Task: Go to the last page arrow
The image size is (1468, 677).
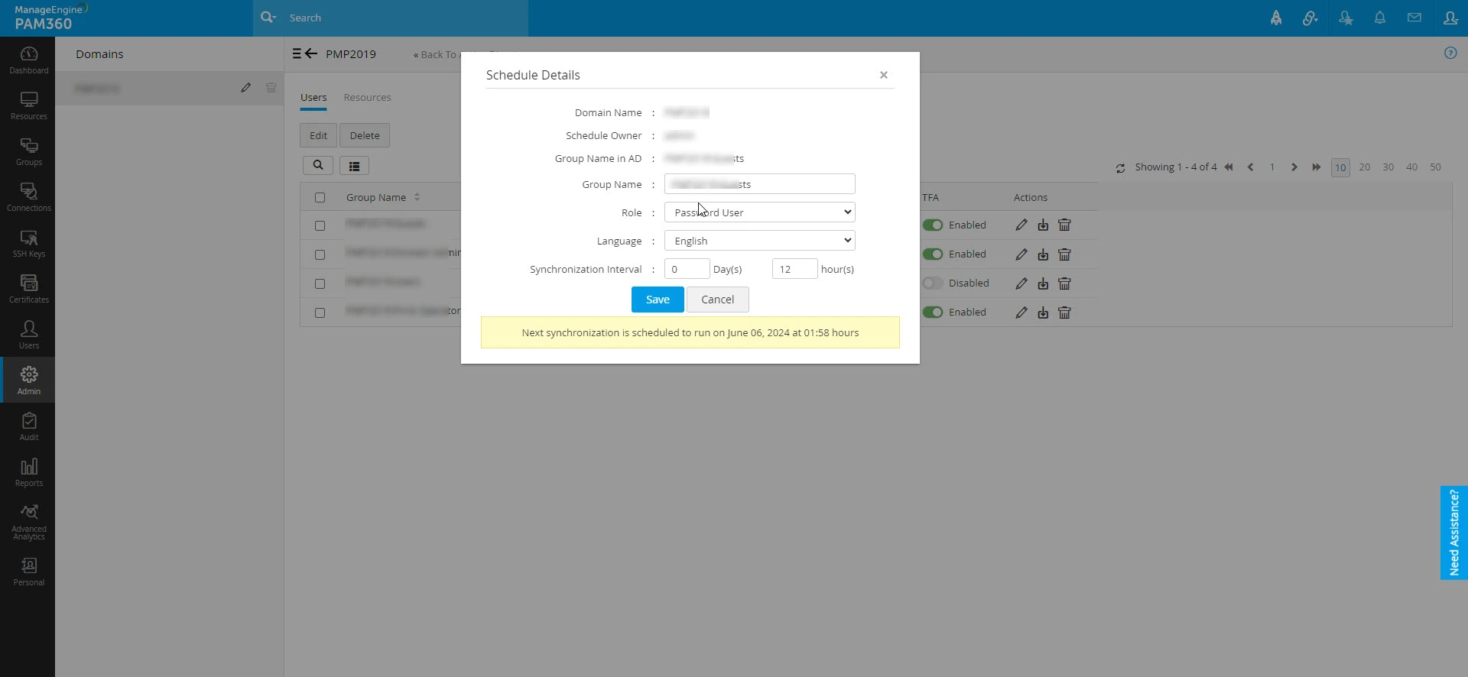Action: click(1316, 167)
